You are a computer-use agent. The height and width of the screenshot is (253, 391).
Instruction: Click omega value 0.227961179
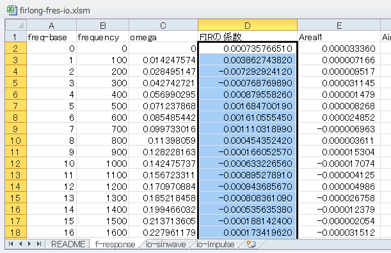pyautogui.click(x=163, y=233)
